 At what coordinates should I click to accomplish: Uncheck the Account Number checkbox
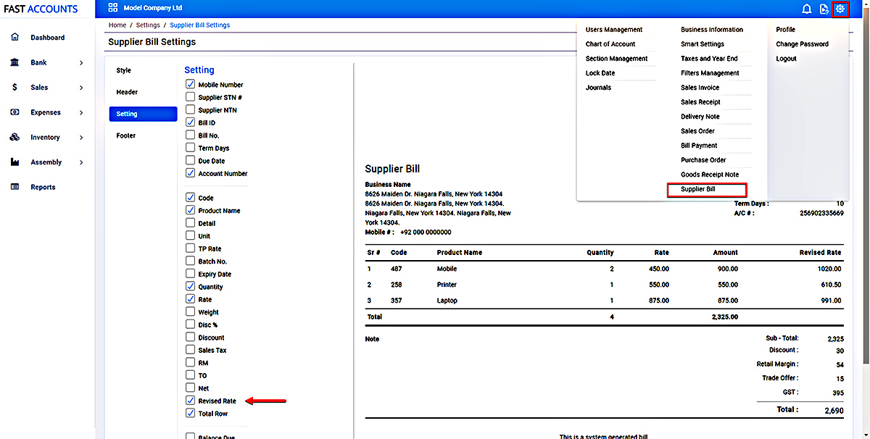coord(191,173)
